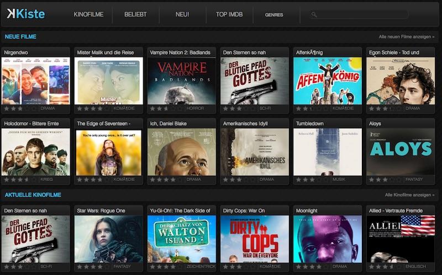This screenshot has height=275, width=442.
Task: Open the KINOFILME menu tab
Action: (88, 14)
